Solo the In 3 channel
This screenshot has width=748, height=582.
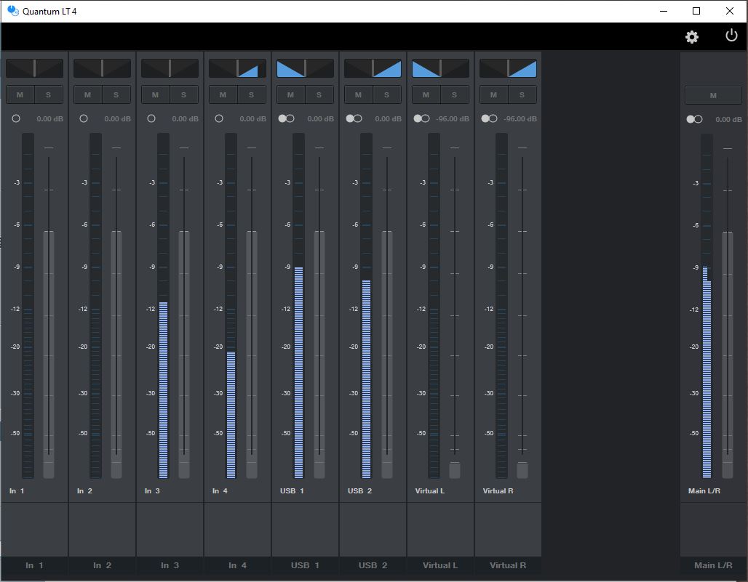click(183, 94)
